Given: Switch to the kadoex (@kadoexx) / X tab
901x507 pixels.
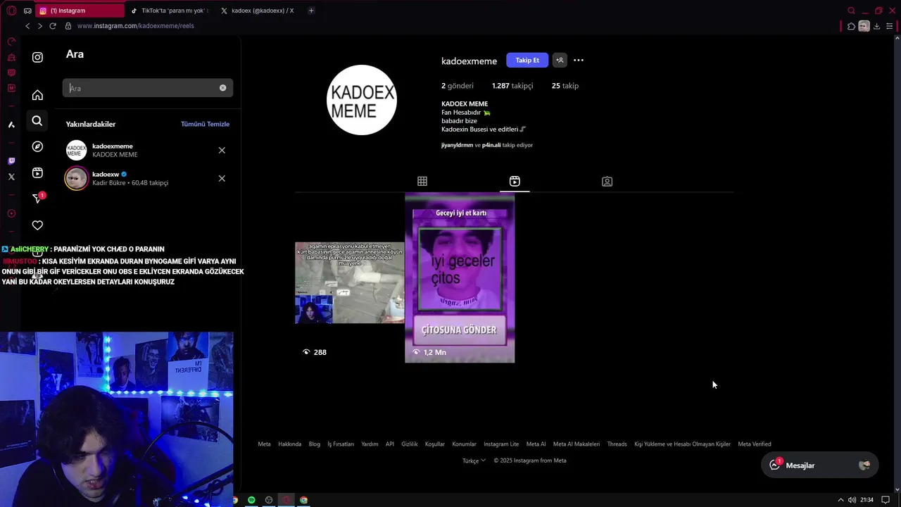Looking at the screenshot, I should point(259,11).
